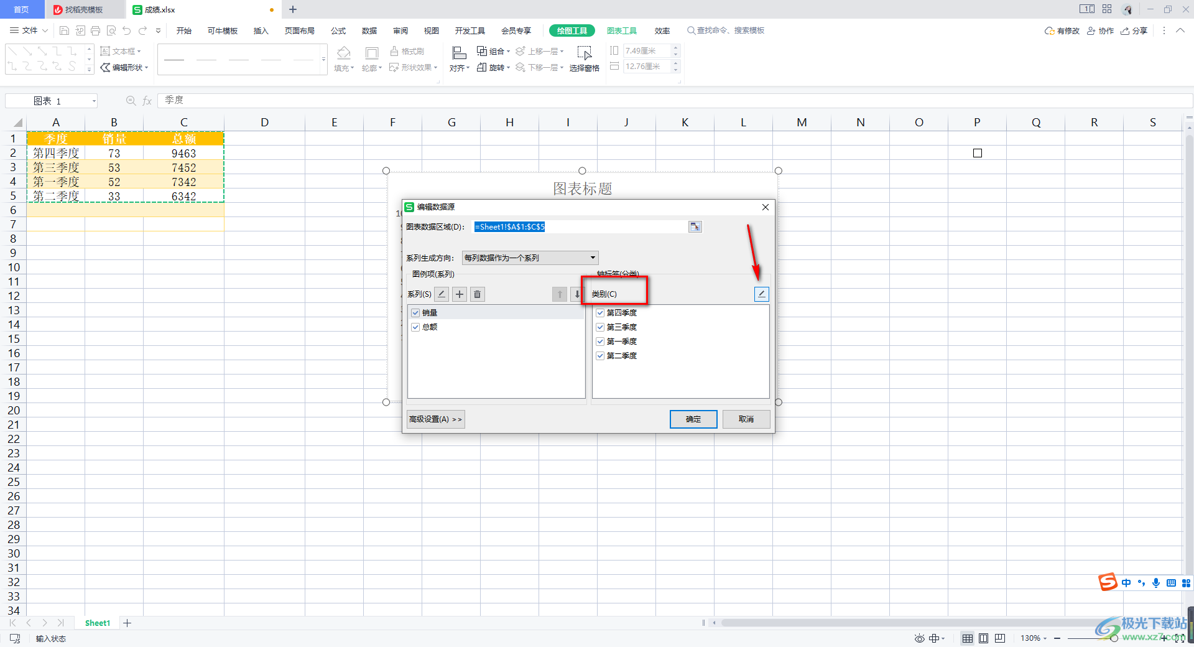
Task: Click the undo arrow icon
Action: coord(127,30)
